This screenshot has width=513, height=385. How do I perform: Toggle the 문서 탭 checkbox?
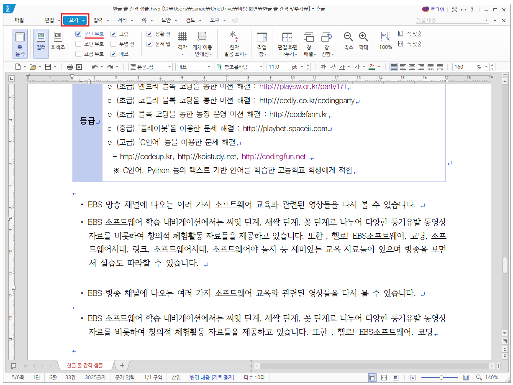coord(149,44)
